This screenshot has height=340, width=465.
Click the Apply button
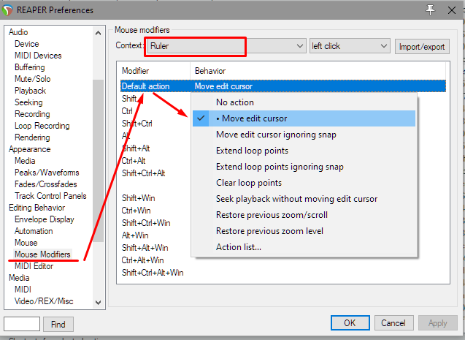coord(438,322)
